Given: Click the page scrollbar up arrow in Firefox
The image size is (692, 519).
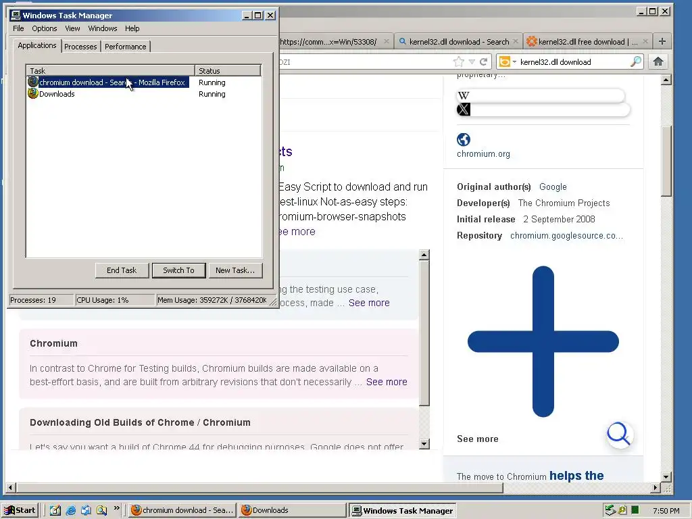Looking at the screenshot, I should [x=666, y=80].
